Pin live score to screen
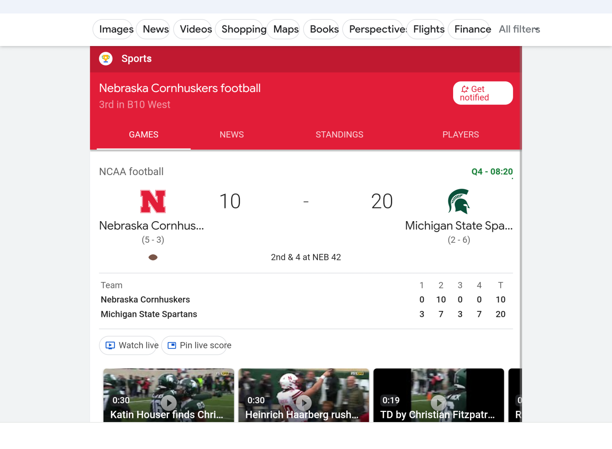This screenshot has width=612, height=449. [199, 345]
